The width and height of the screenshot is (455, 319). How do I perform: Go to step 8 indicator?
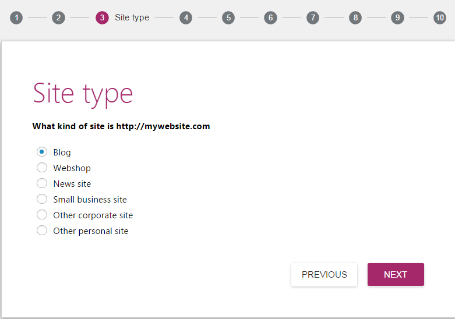pos(355,17)
